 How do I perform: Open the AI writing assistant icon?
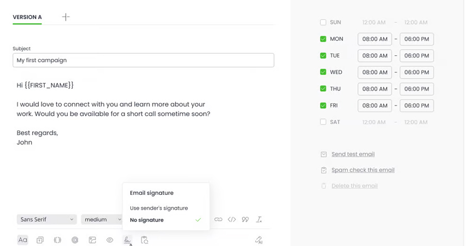259,240
